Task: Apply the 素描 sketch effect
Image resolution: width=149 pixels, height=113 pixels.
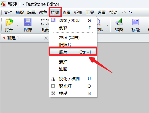Action: click(x=73, y=62)
